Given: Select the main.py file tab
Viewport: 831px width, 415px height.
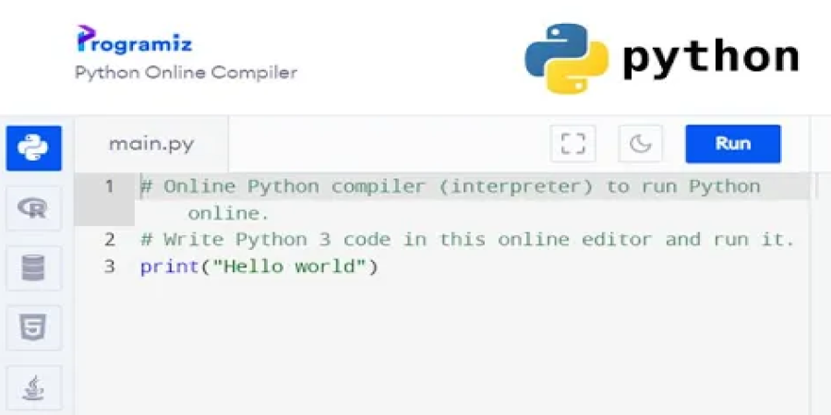Looking at the screenshot, I should (151, 144).
